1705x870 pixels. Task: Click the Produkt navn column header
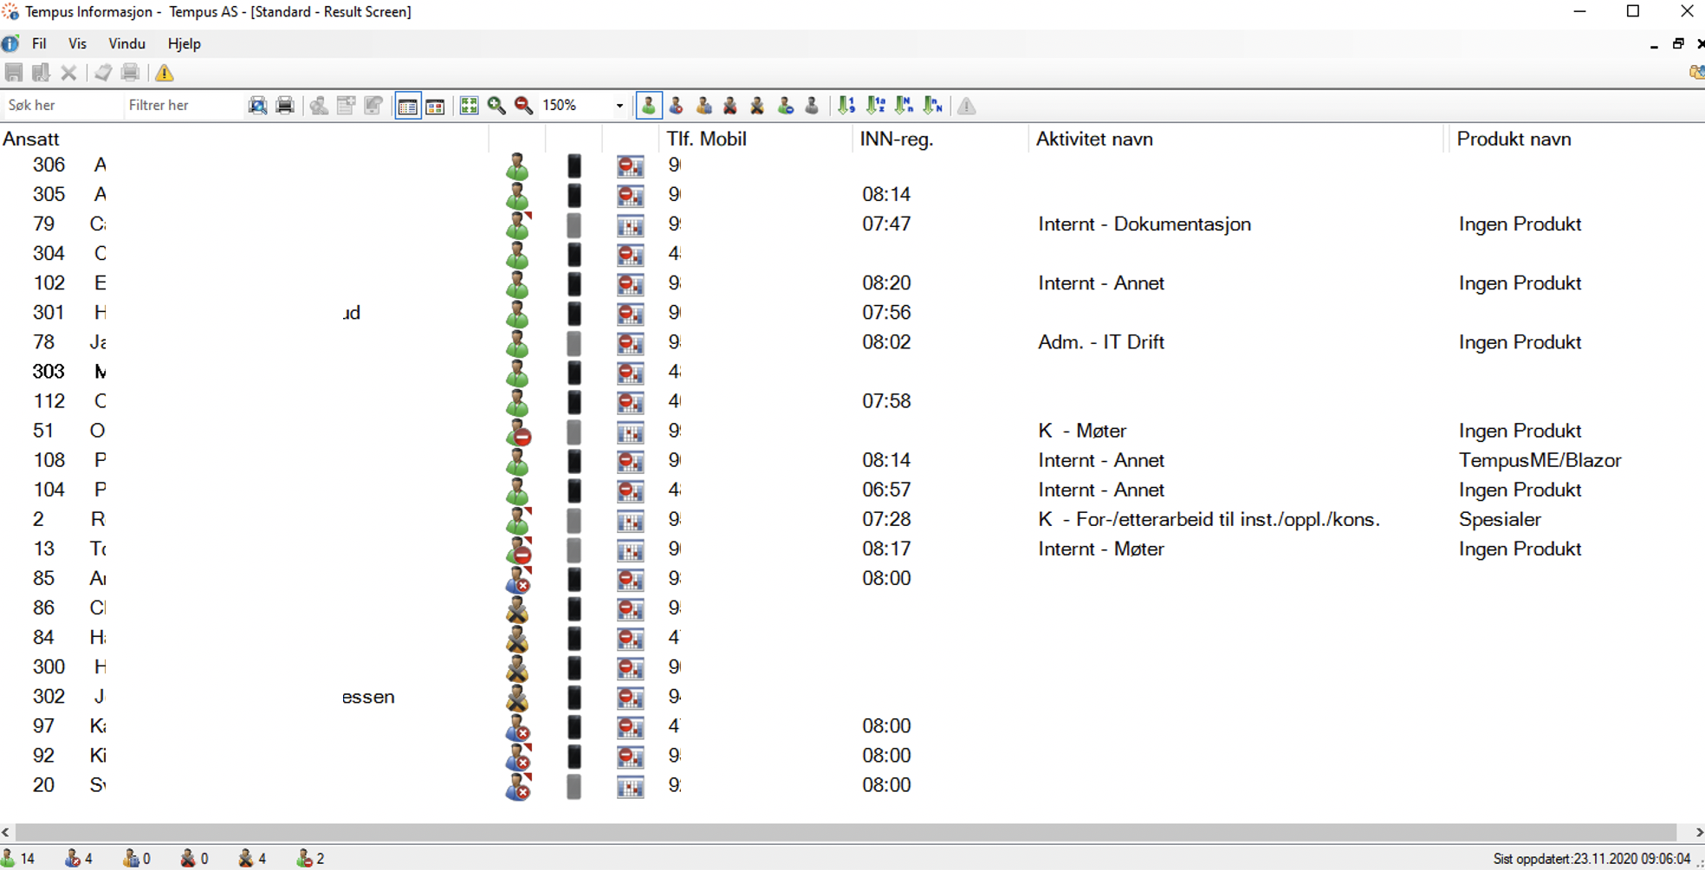[x=1514, y=139]
